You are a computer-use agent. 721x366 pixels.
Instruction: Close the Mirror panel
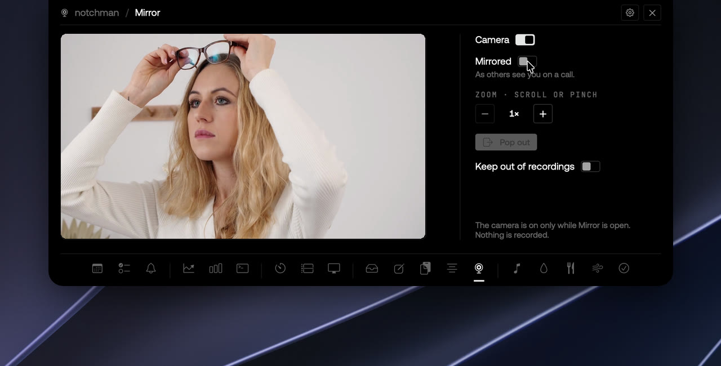[x=652, y=13]
